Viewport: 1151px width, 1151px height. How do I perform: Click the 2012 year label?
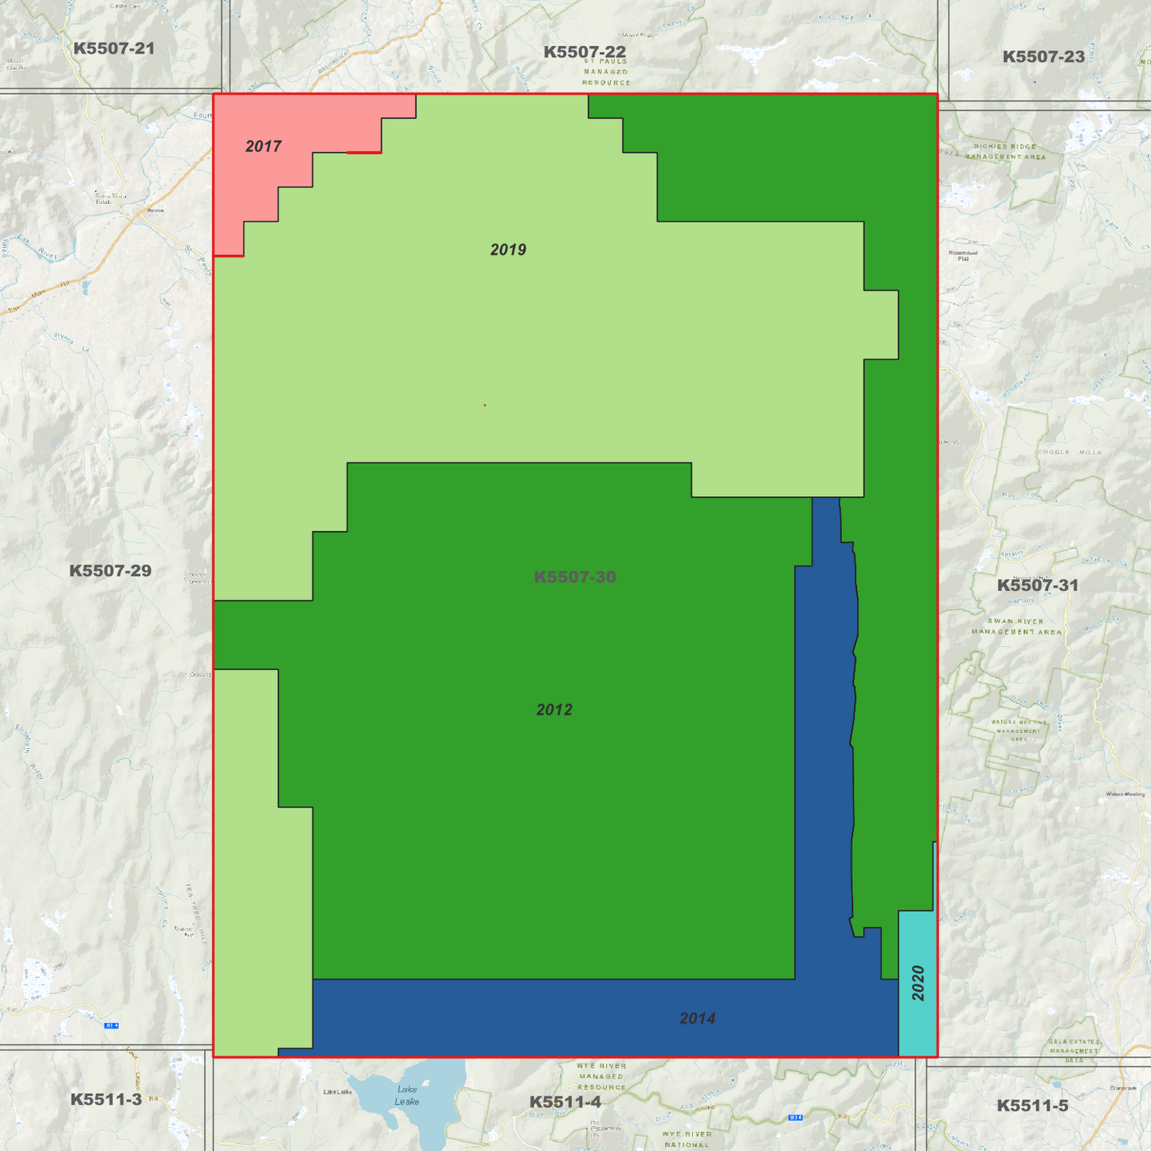554,710
